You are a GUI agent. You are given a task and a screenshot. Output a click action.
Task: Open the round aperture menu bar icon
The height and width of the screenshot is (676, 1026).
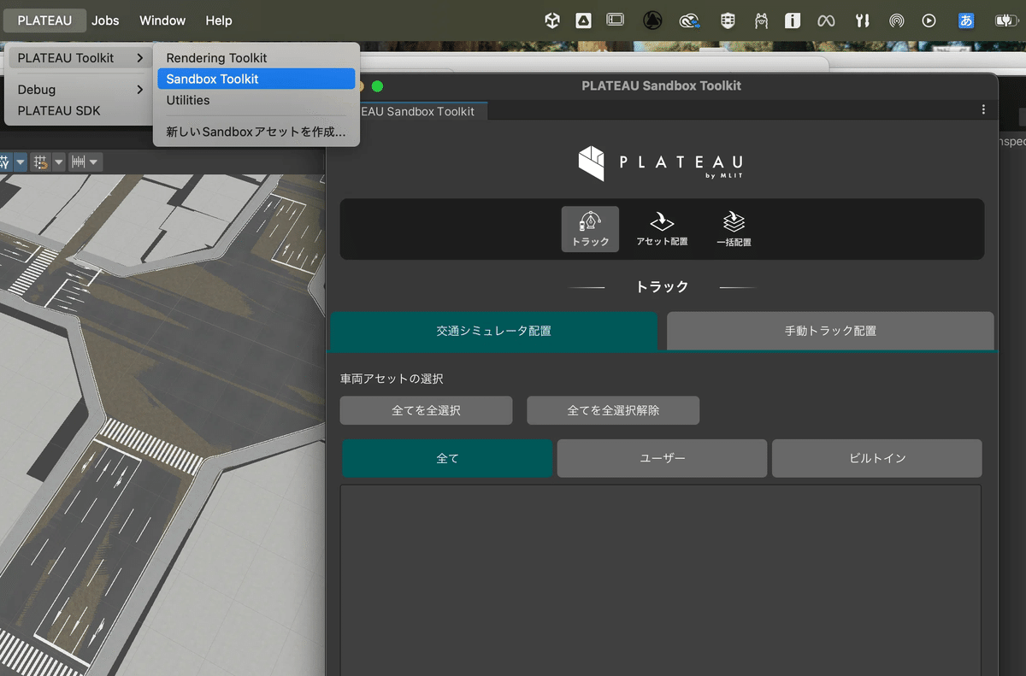[653, 21]
